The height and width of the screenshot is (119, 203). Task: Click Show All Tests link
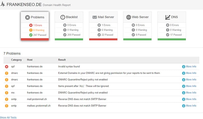pos(8,117)
